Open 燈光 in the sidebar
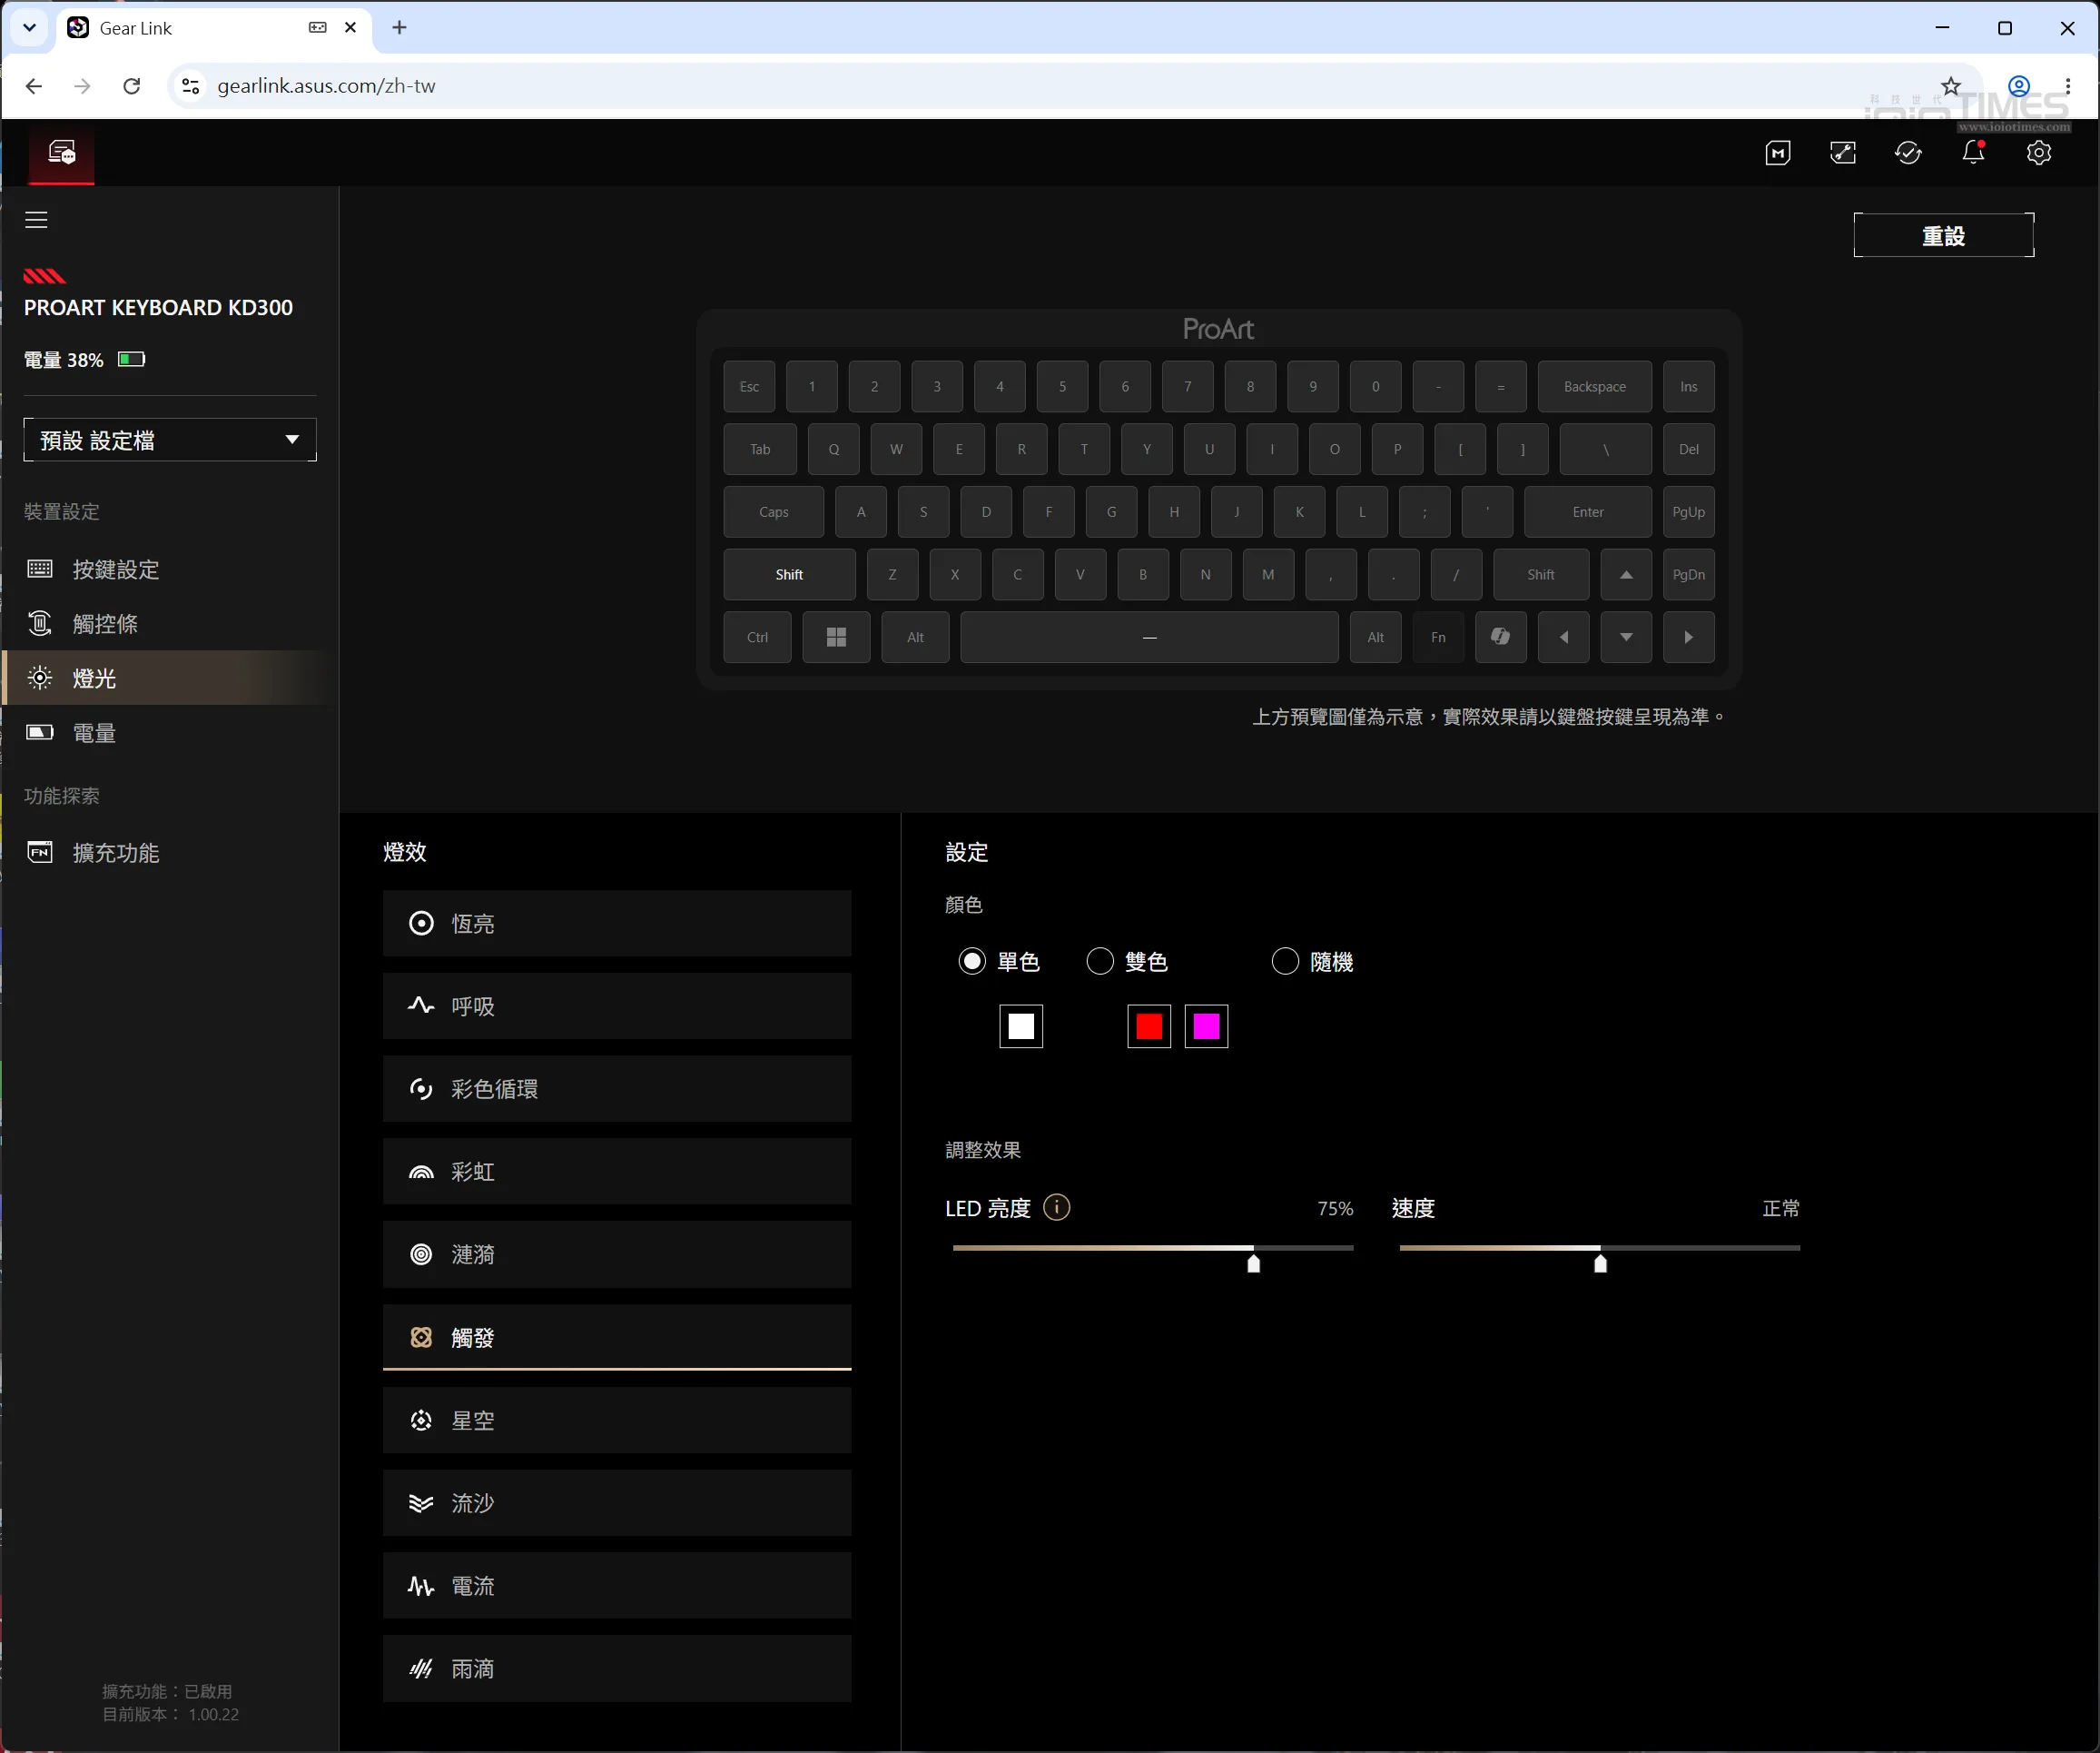Image resolution: width=2100 pixels, height=1753 pixels. (170, 678)
